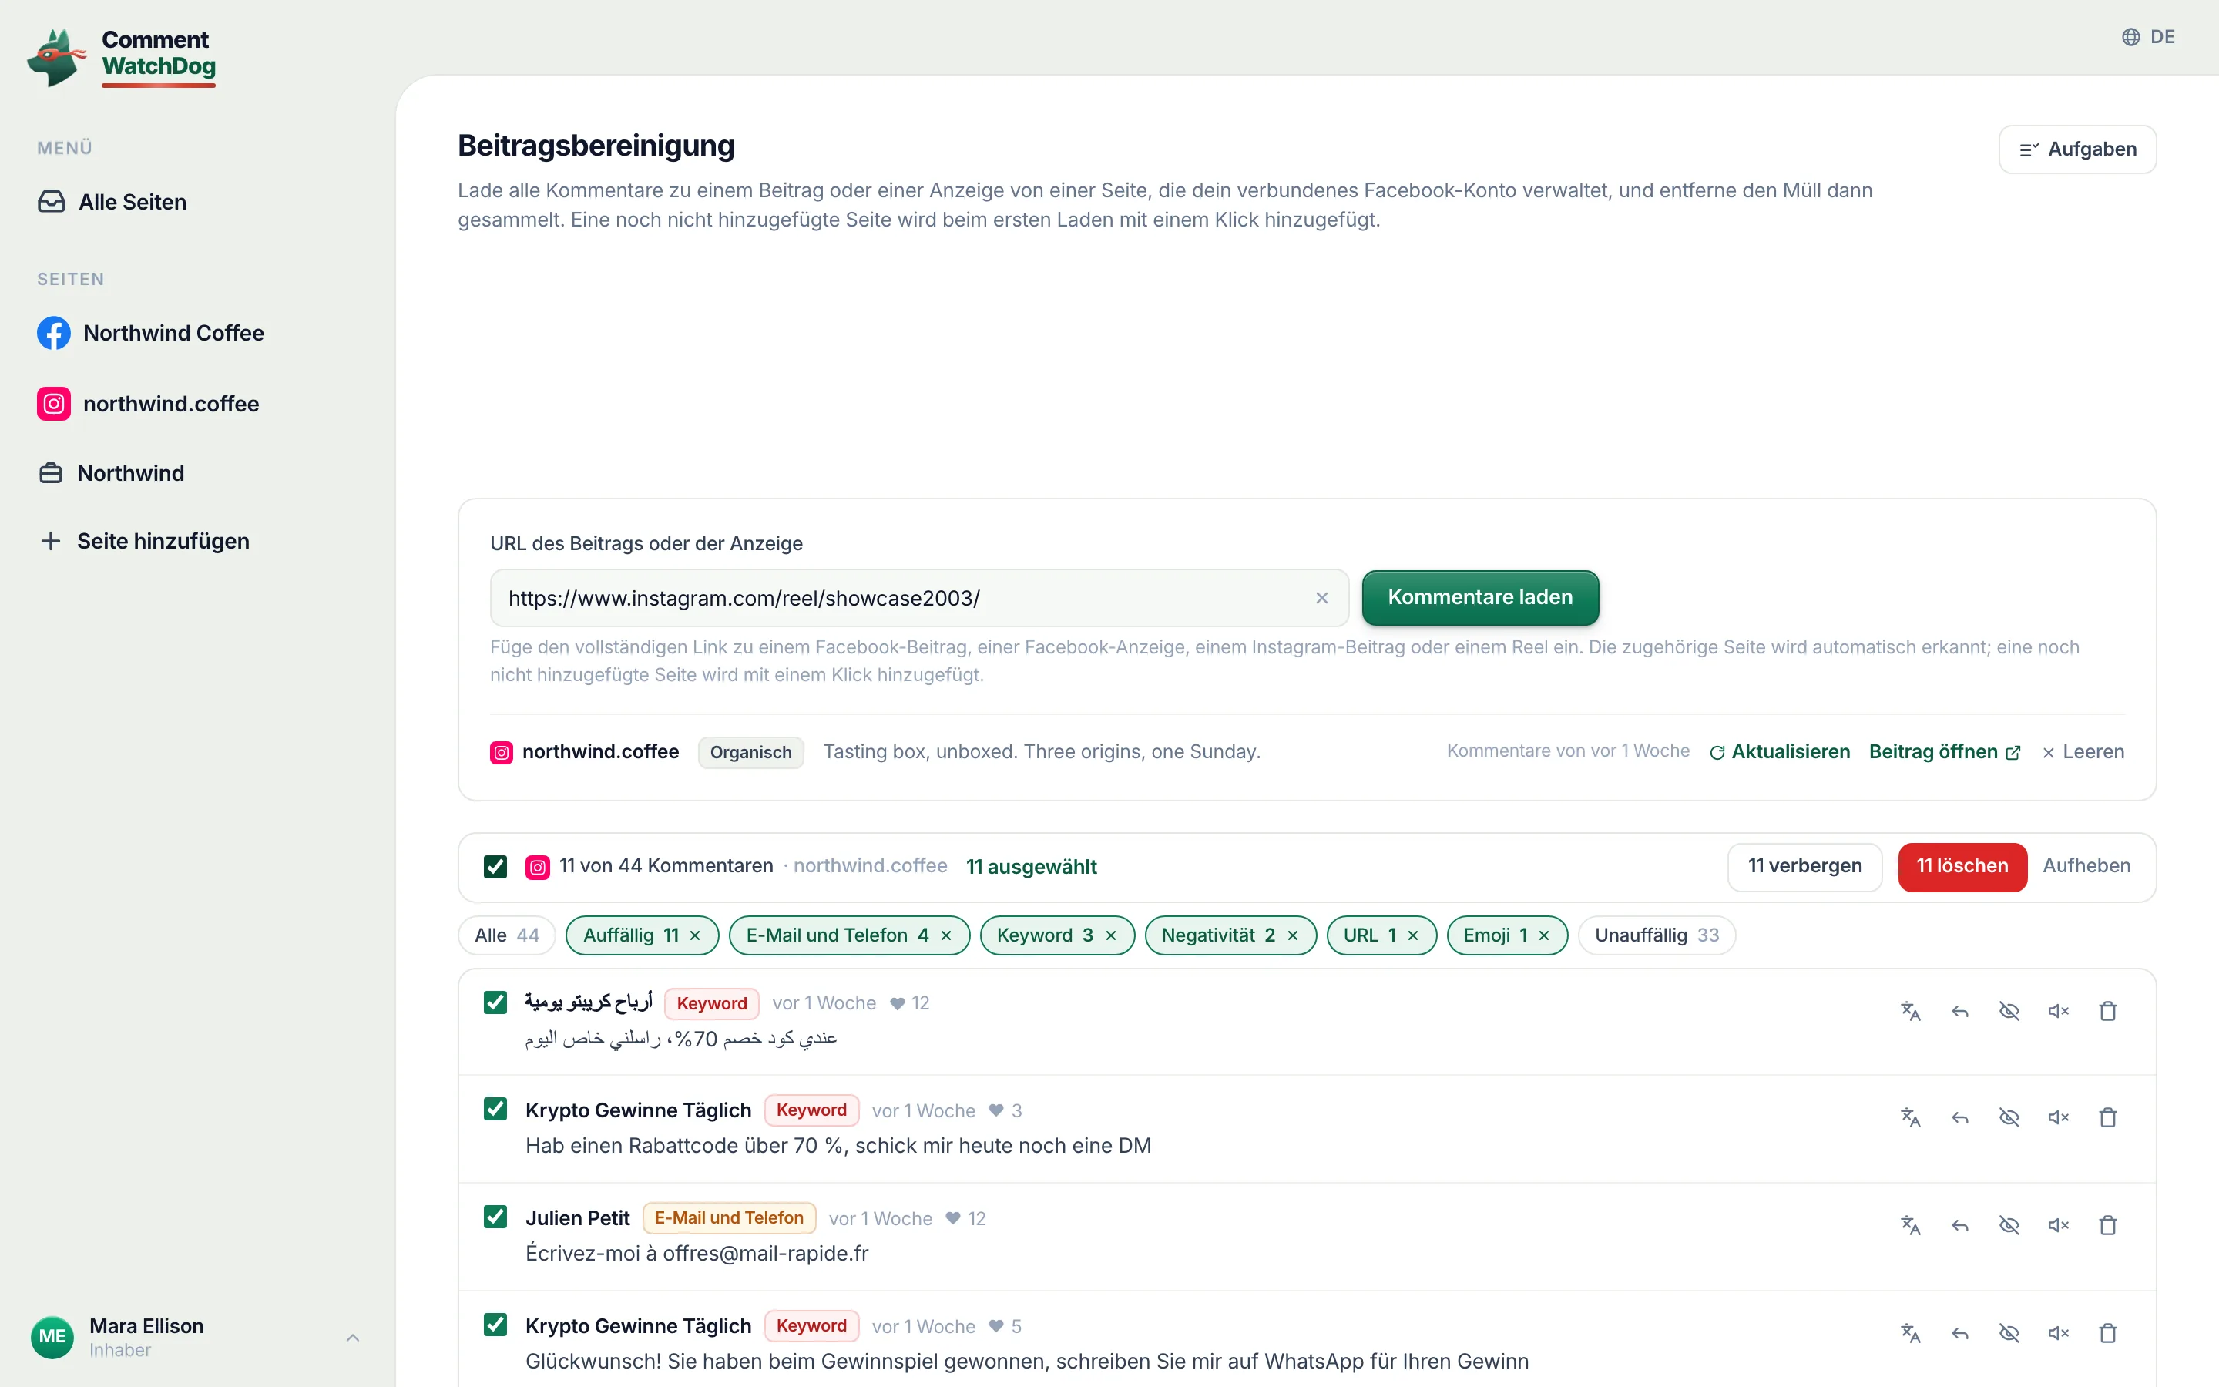Image resolution: width=2219 pixels, height=1387 pixels.
Task: Remove the Emoji 1 filter chip
Action: [x=1544, y=935]
